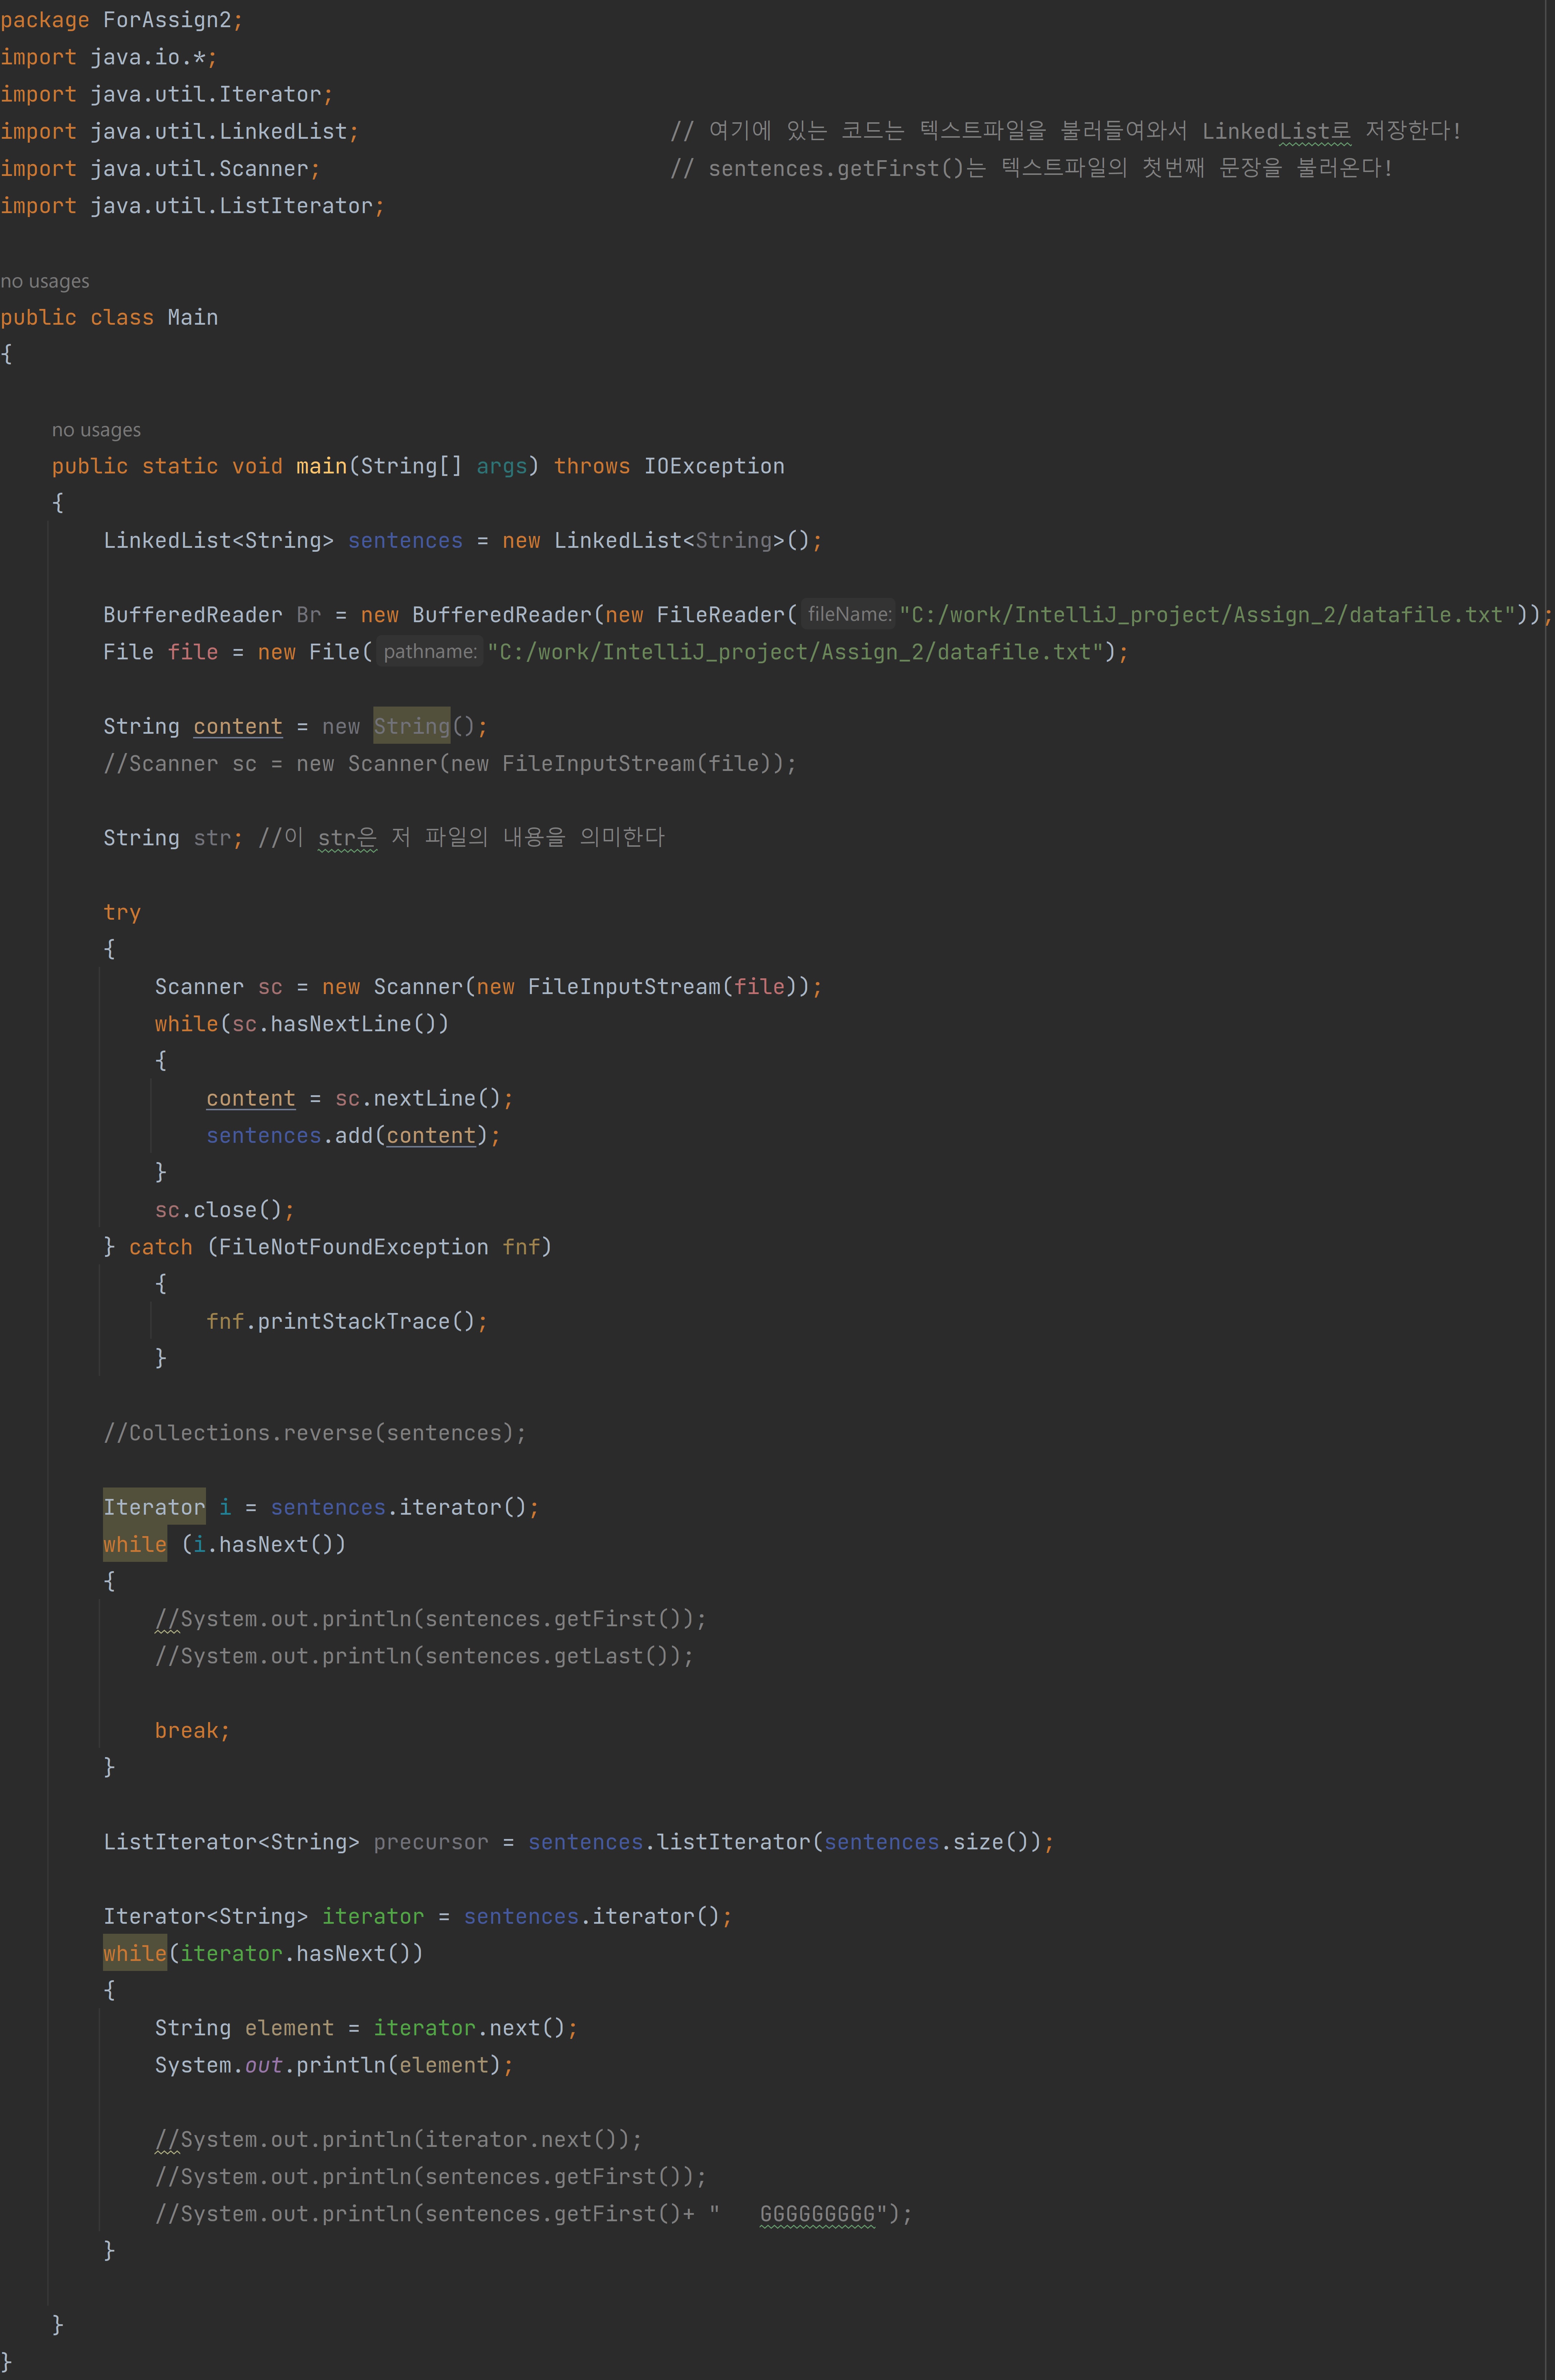
Task: Click highlighted 'String' in content declaration
Action: 412,726
